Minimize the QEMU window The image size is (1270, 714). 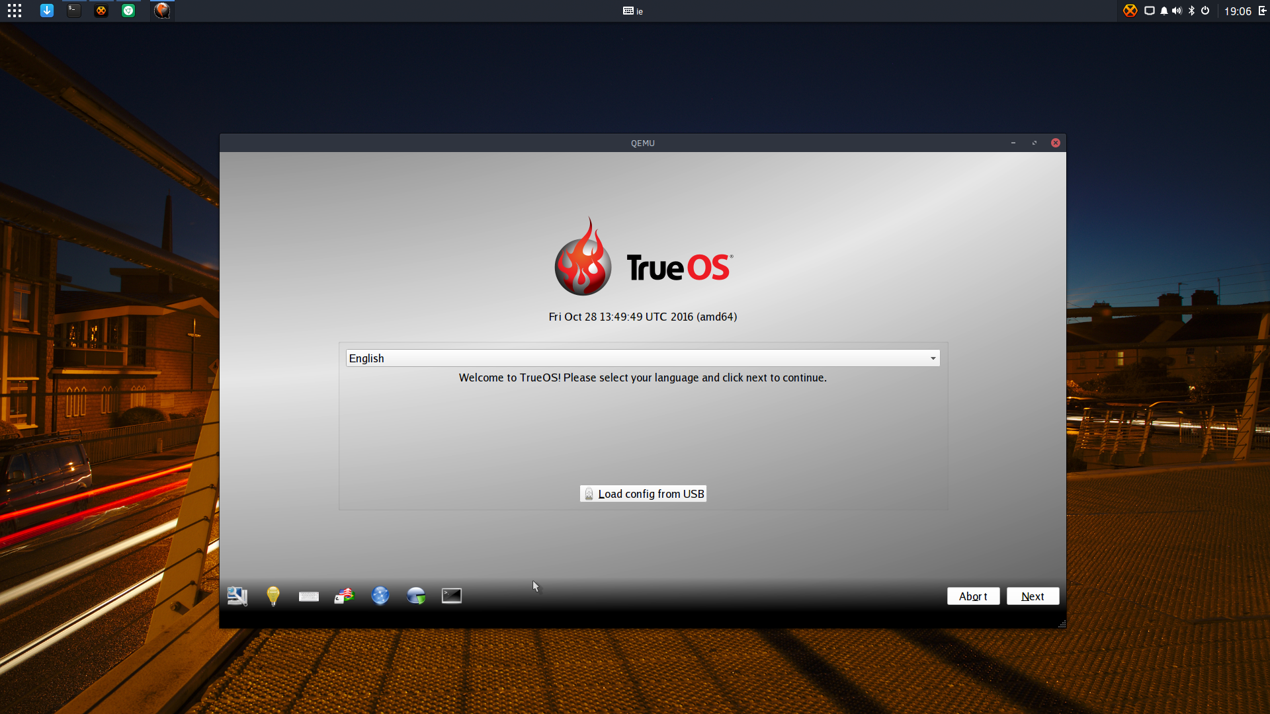point(1013,143)
